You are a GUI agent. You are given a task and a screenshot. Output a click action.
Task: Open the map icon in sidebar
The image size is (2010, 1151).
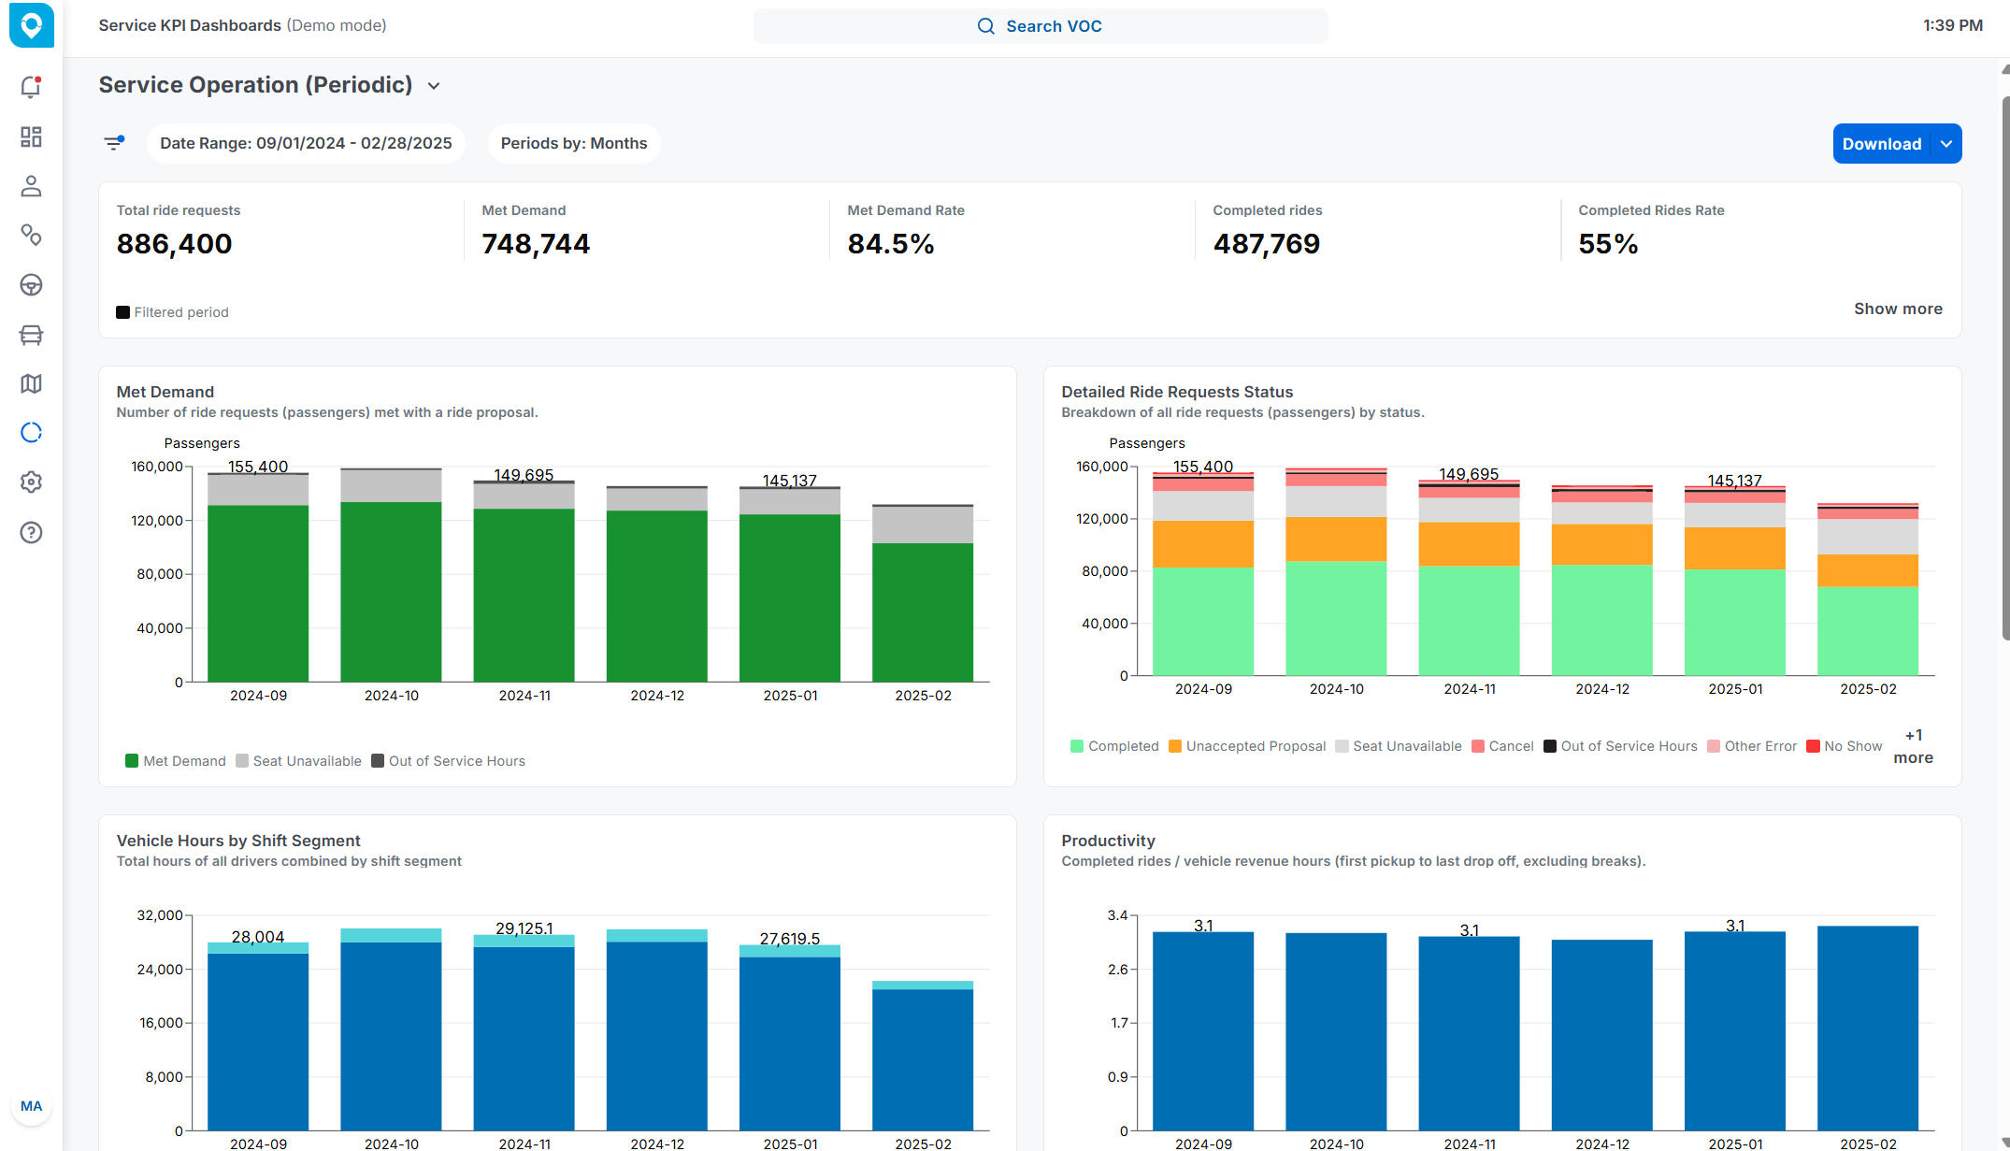click(x=31, y=383)
